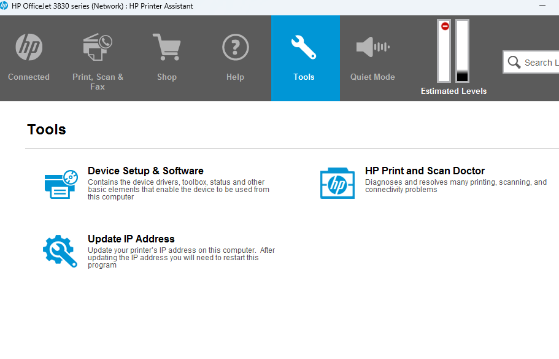Click the search magnifier icon
Image resolution: width=559 pixels, height=359 pixels.
515,62
